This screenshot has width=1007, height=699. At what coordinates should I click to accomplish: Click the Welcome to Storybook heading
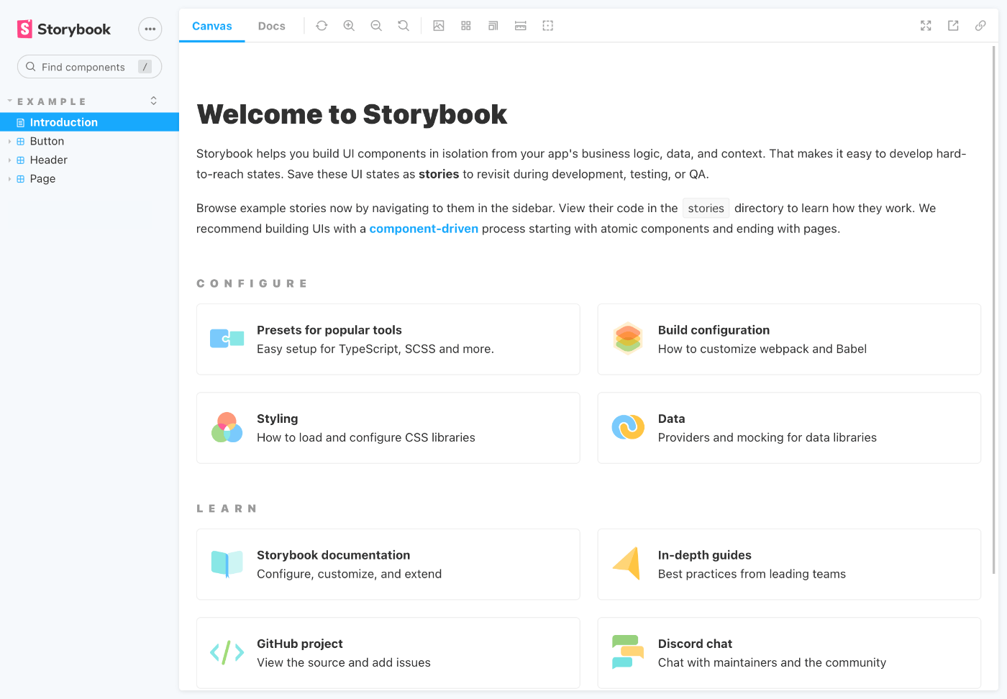(352, 114)
